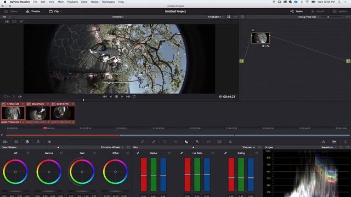The height and width of the screenshot is (197, 351).
Task: Open the viewer timecode dropdown
Action: 216,17
